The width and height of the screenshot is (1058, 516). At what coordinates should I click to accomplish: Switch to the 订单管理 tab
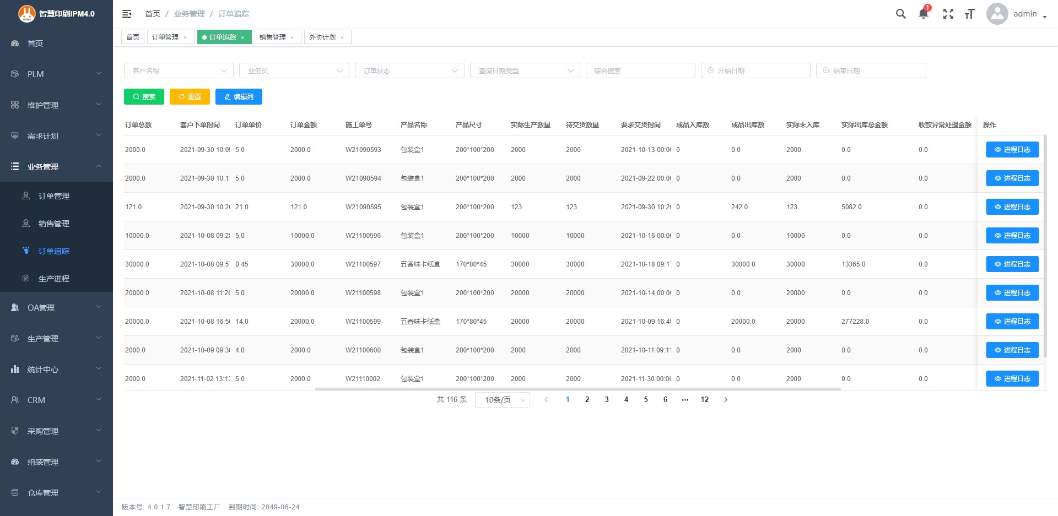pyautogui.click(x=165, y=37)
